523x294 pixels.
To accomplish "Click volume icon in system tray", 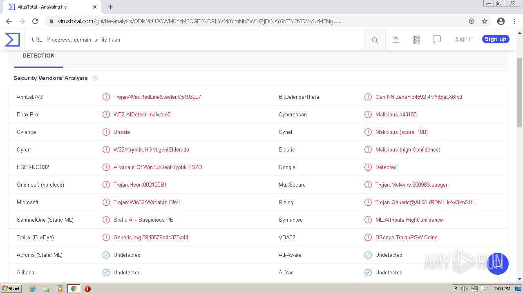I will pyautogui.click(x=465, y=289).
